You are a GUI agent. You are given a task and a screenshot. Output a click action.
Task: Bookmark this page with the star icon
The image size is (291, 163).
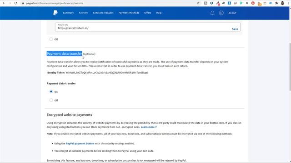point(198,3)
